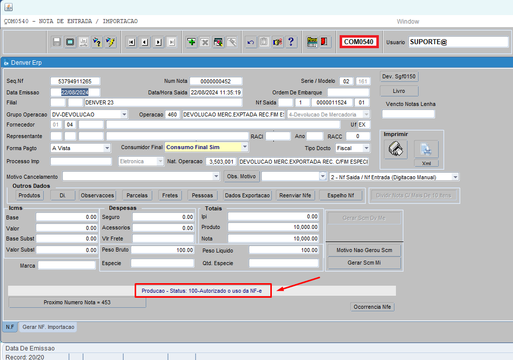Screen dimensions: 513x360
Task: Click the Peso Bruto field
Action: (x=162, y=250)
